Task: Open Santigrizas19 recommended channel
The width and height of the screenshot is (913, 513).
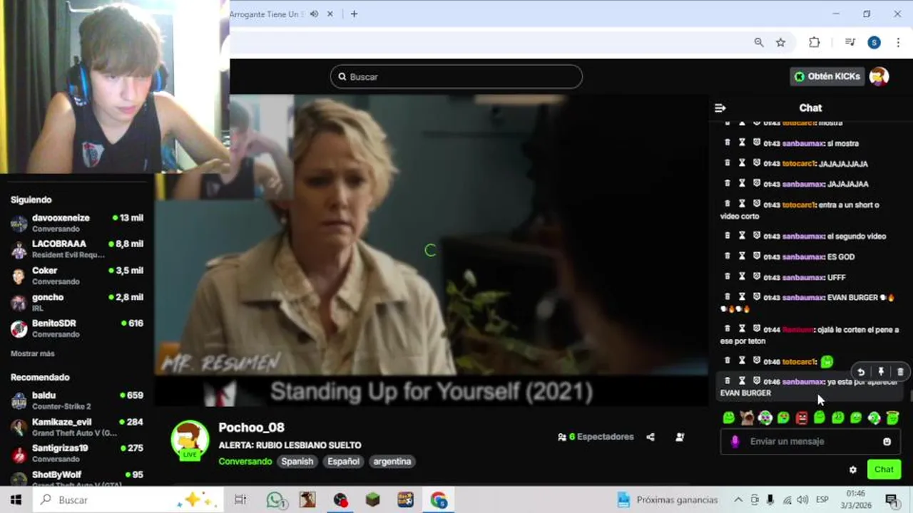Action: pos(77,452)
